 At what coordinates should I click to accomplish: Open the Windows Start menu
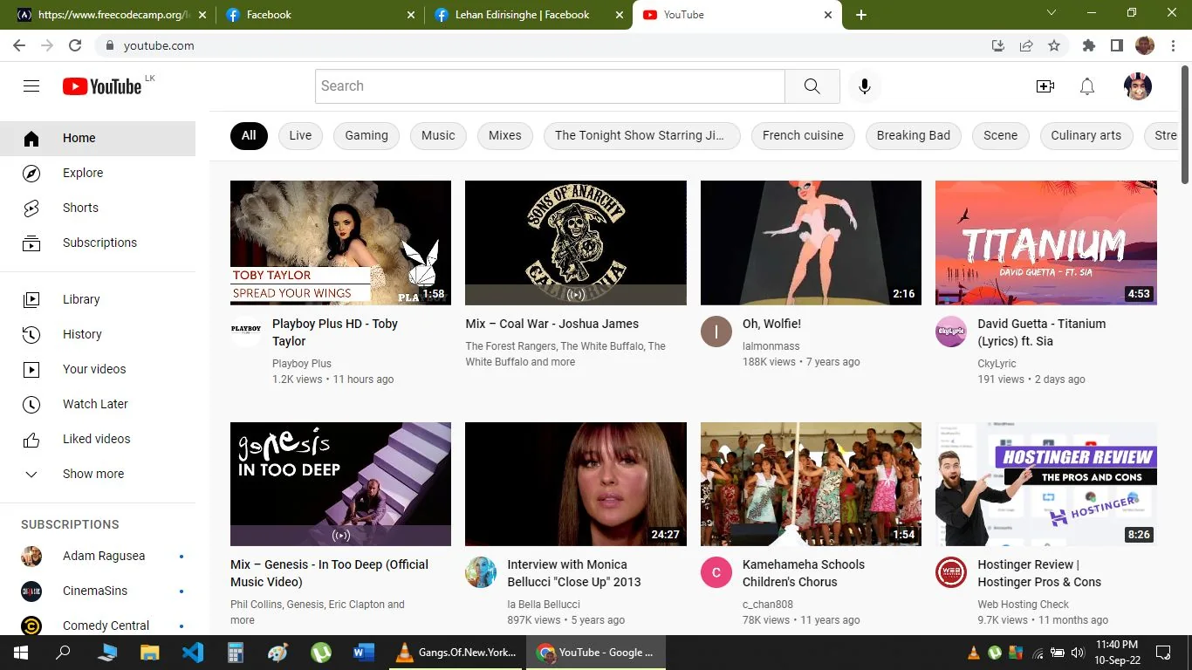coord(21,653)
